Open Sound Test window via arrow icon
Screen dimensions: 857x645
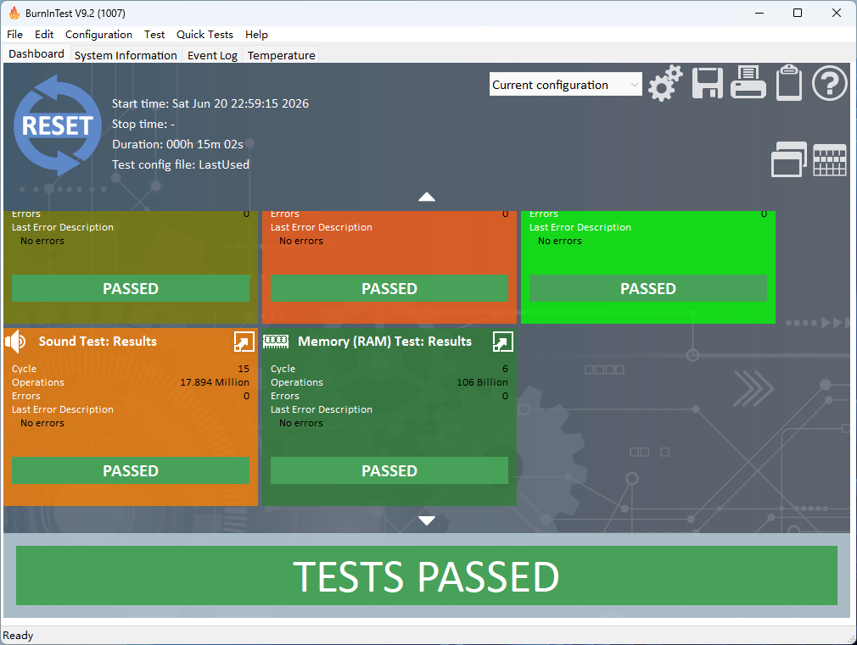(244, 342)
